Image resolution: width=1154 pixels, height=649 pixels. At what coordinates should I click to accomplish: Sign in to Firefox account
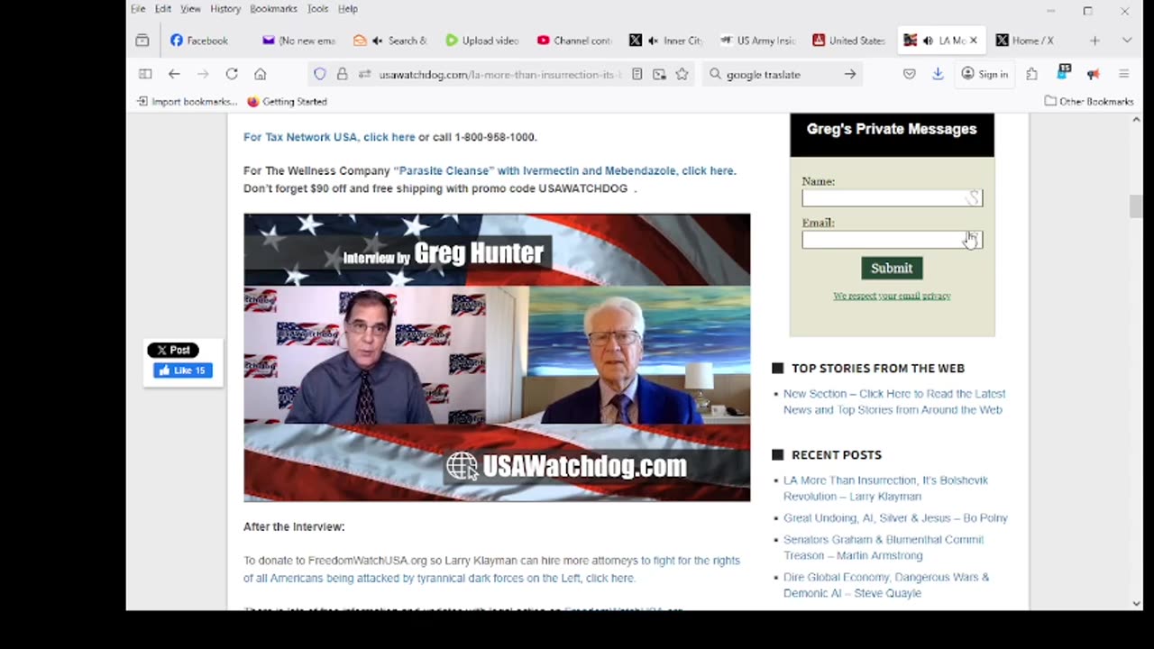point(985,74)
